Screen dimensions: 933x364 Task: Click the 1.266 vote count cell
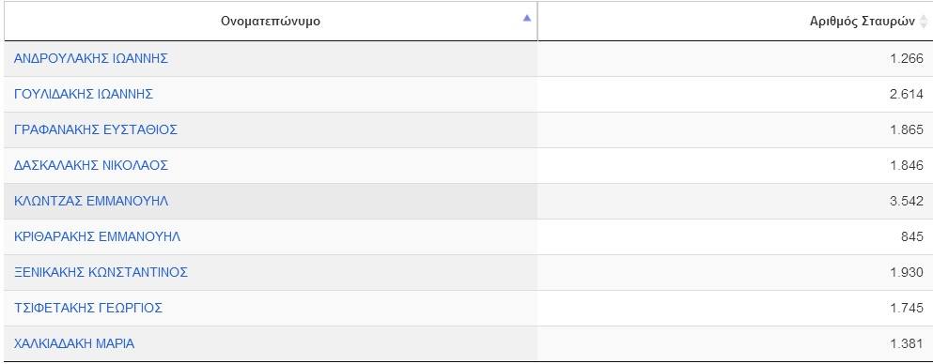coord(735,58)
